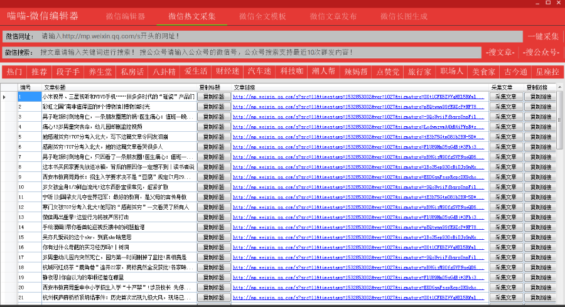The height and width of the screenshot is (307, 565).
Task: Click the 编号 column header
Action: 30,87
